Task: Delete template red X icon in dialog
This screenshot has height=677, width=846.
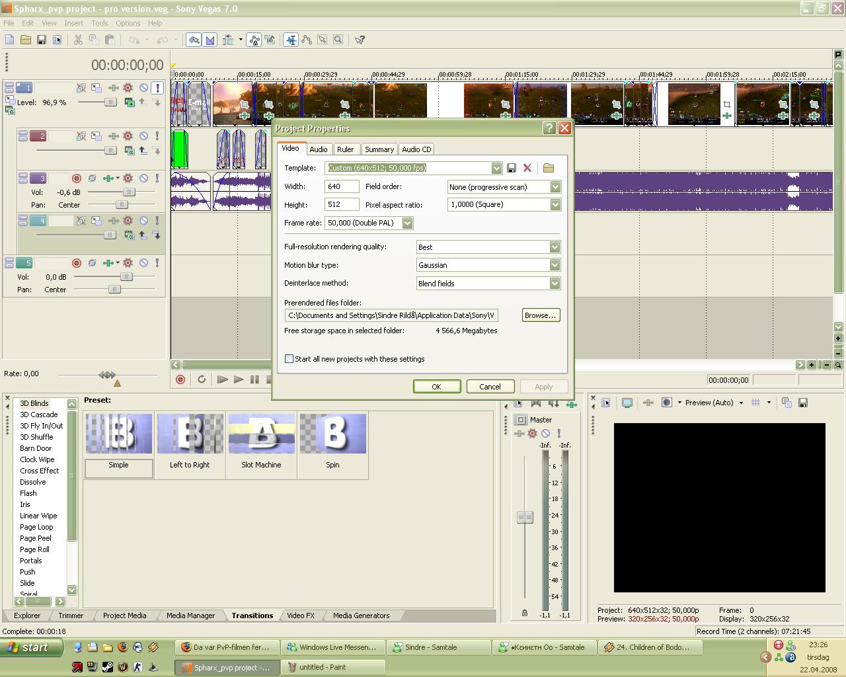Action: coord(527,168)
